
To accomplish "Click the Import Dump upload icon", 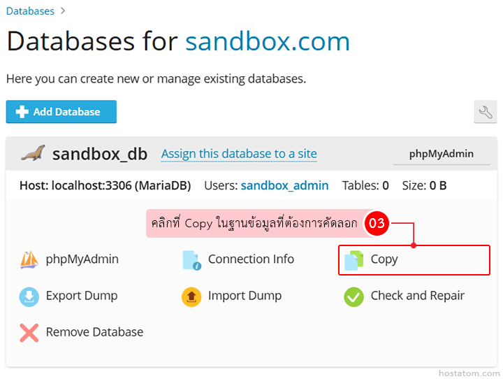I will click(191, 296).
